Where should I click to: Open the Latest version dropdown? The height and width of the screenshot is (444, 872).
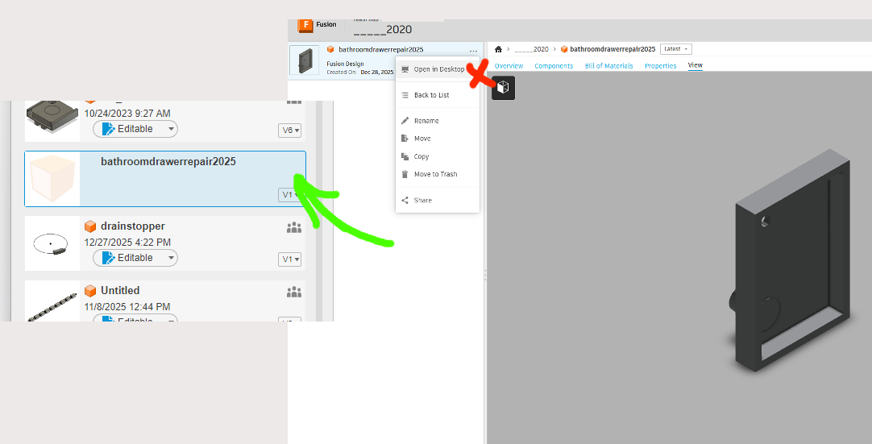[x=676, y=49]
